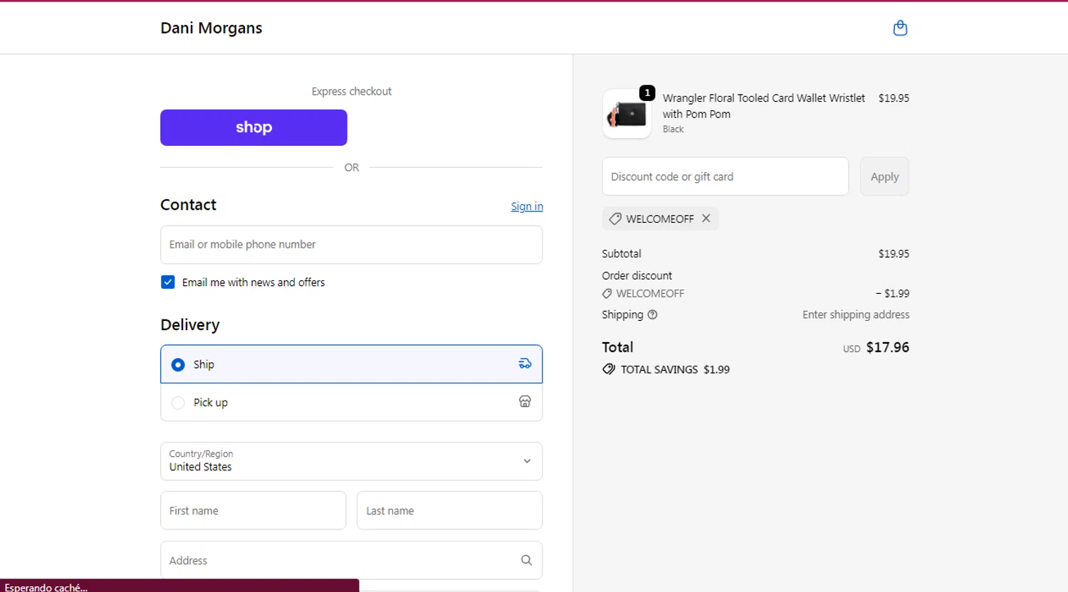Screen dimensions: 1068x592
Task: Click the Wrangler Floral Tooled Card Wallet title
Action: click(x=763, y=105)
